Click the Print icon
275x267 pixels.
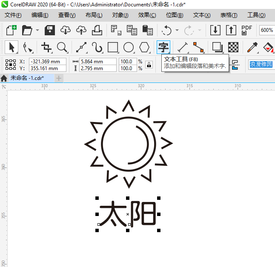click(x=97, y=30)
